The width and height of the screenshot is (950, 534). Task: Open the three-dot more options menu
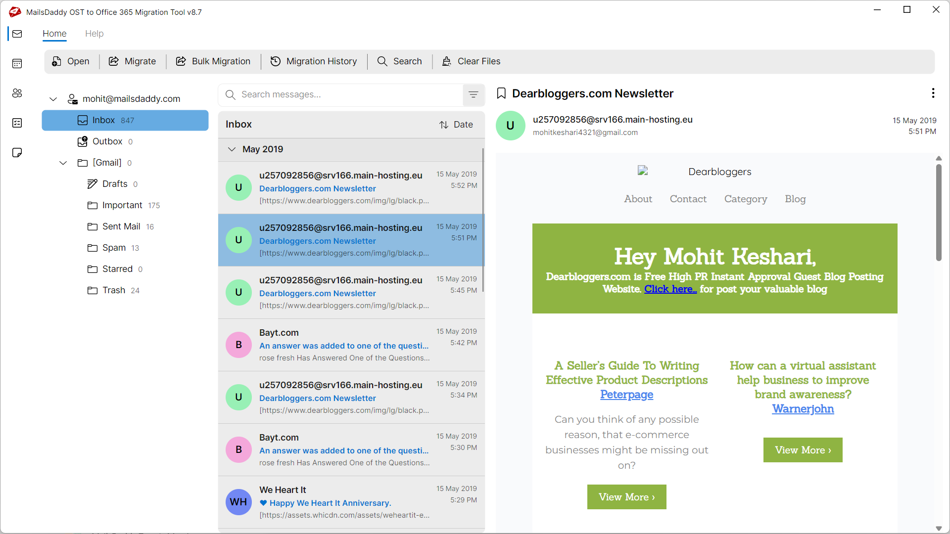(x=933, y=93)
